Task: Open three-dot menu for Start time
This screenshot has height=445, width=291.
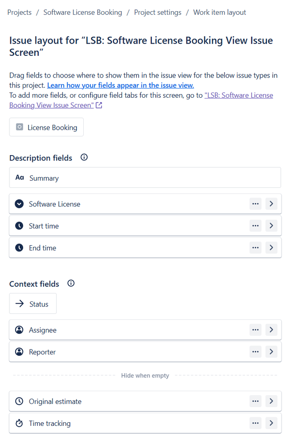Action: (x=255, y=226)
